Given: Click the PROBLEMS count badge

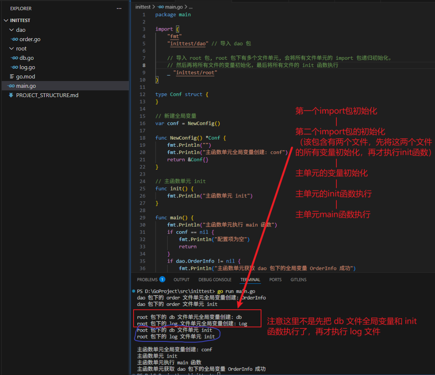Looking at the screenshot, I should [x=162, y=279].
